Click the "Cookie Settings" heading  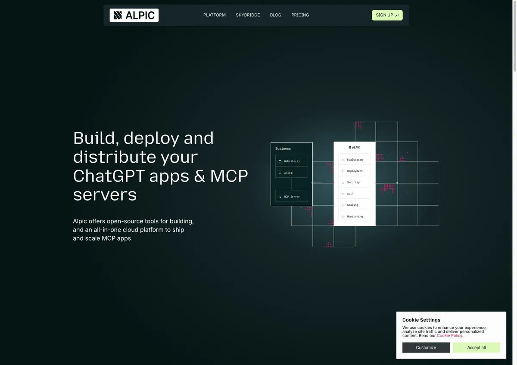coord(421,320)
